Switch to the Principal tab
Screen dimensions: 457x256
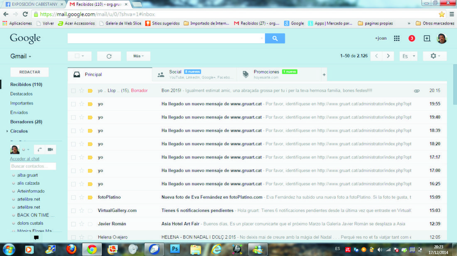coord(110,75)
